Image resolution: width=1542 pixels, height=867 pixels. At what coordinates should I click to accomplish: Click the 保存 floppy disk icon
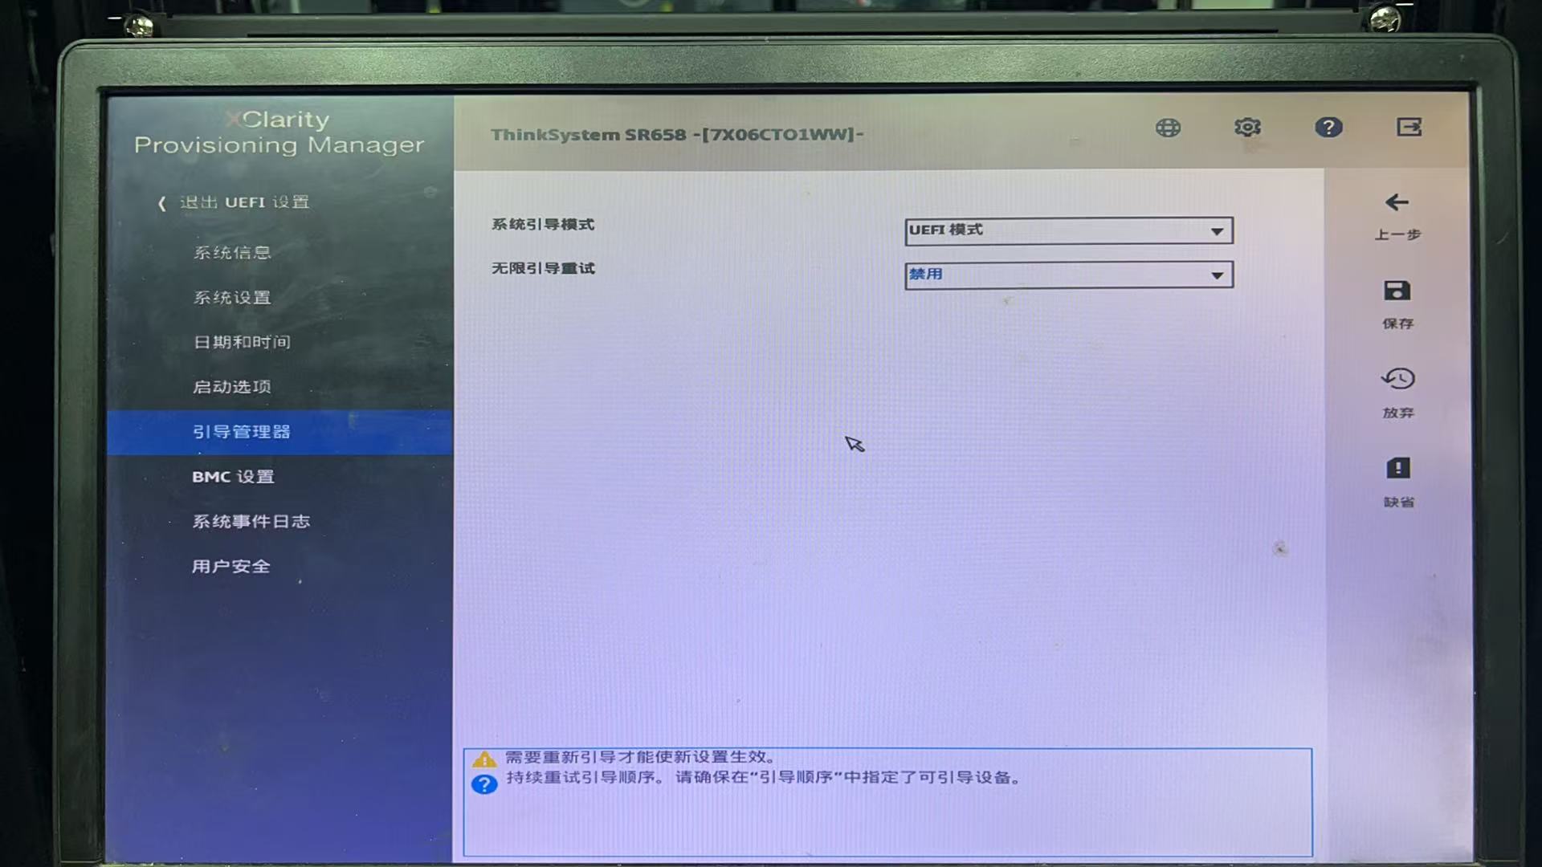[1397, 291]
